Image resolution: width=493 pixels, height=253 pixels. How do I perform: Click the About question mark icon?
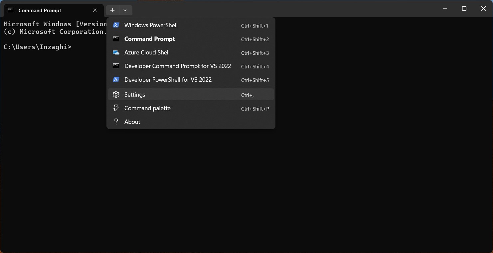116,122
